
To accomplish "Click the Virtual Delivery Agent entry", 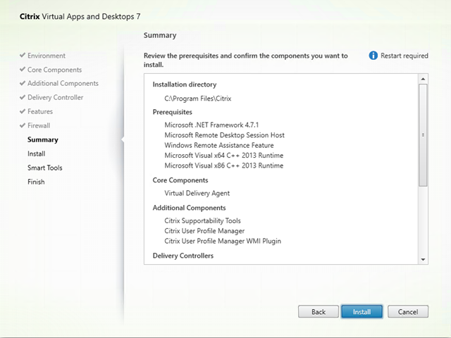I will tap(197, 193).
